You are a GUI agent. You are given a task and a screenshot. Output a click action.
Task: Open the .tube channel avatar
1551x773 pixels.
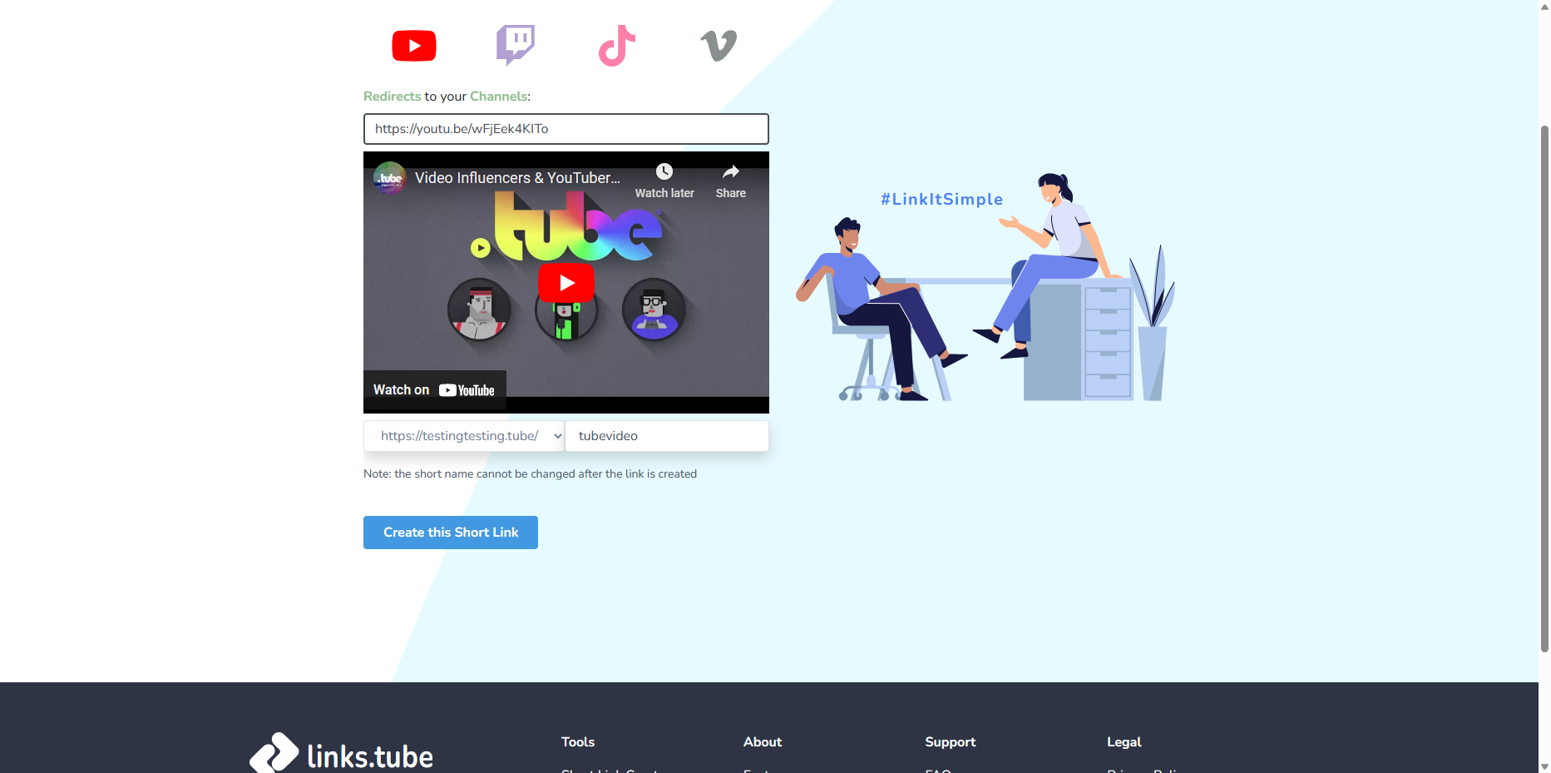tap(390, 178)
